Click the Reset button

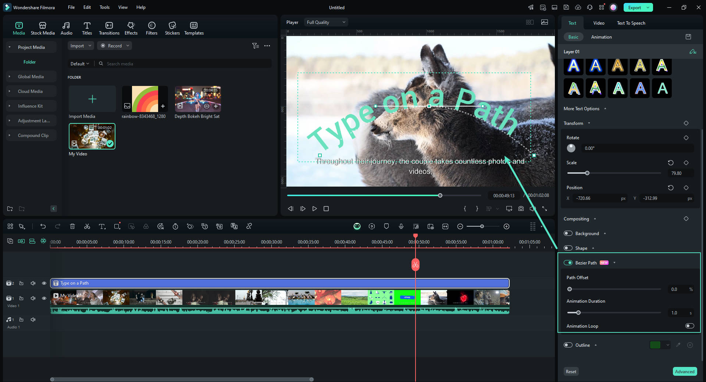click(x=571, y=371)
